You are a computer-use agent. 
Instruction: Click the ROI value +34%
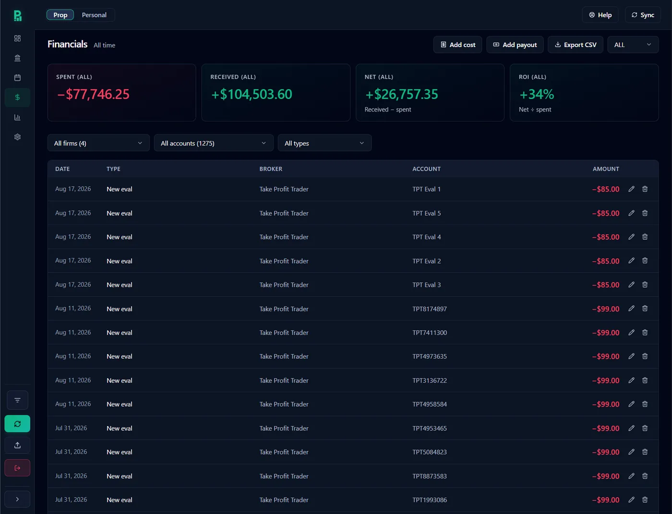(x=537, y=94)
